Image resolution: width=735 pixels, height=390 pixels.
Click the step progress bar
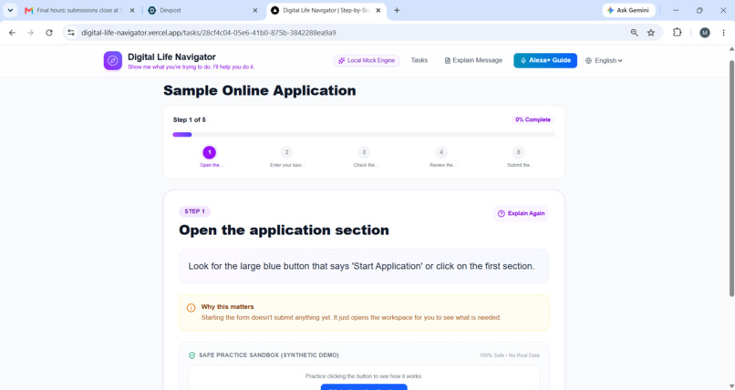pyautogui.click(x=364, y=134)
